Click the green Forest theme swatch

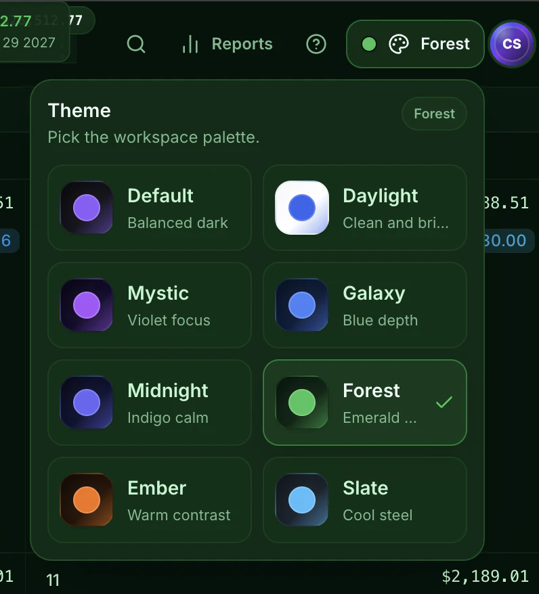pos(302,403)
